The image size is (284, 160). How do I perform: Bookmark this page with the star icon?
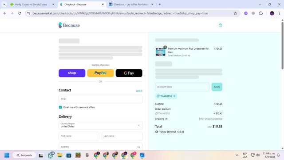point(235,13)
